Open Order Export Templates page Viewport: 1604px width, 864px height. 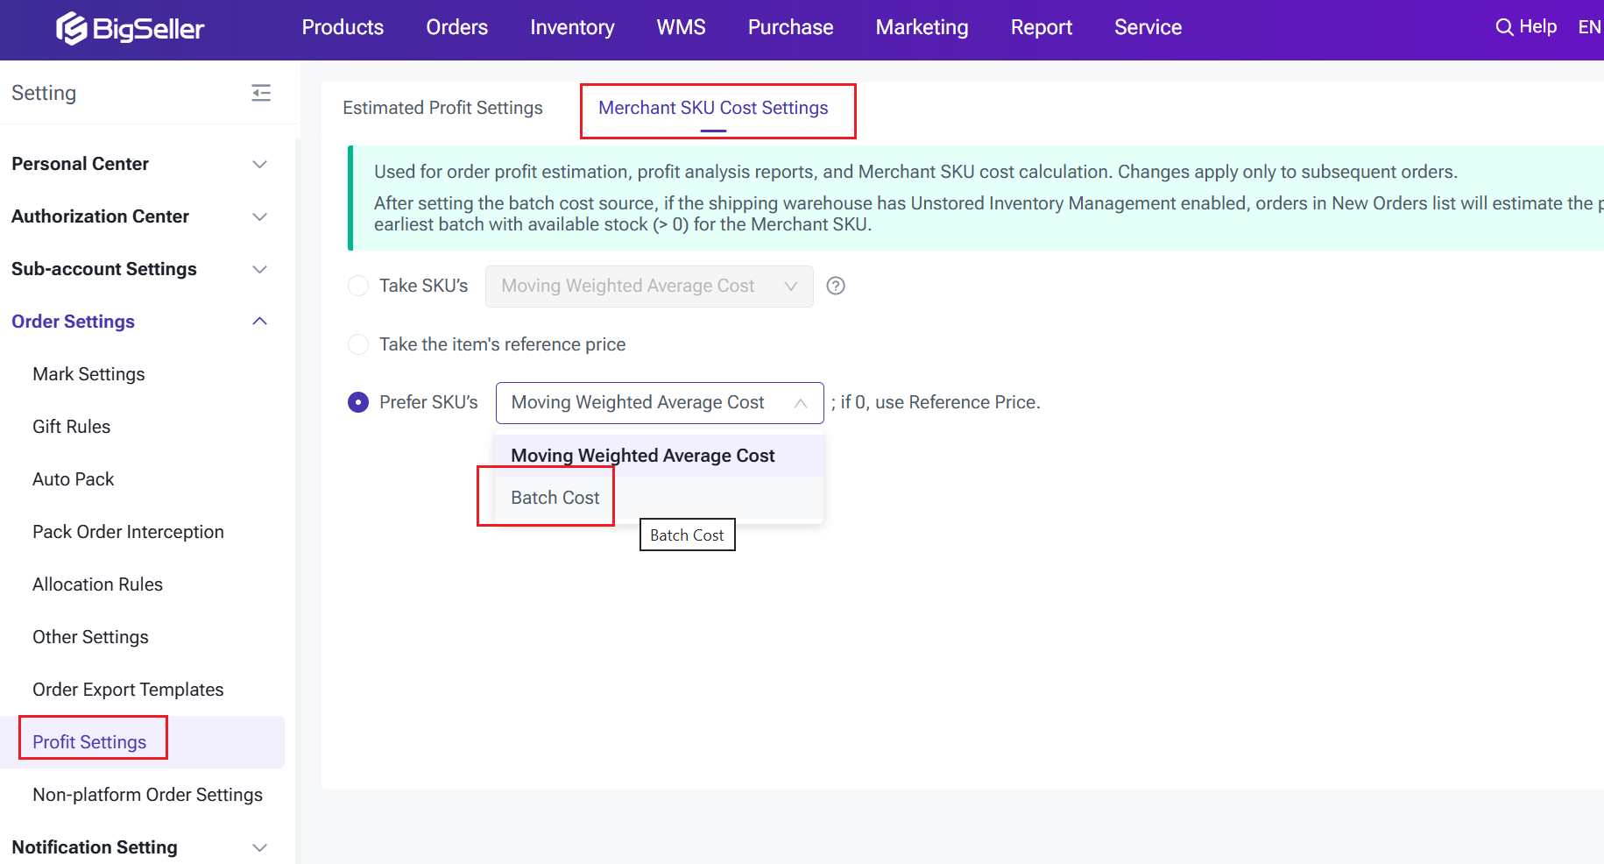click(x=128, y=690)
